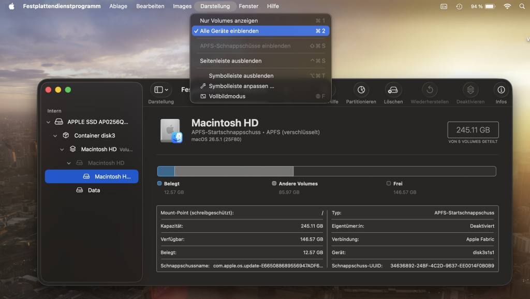
Task: Click the red close window button
Action: click(48, 89)
